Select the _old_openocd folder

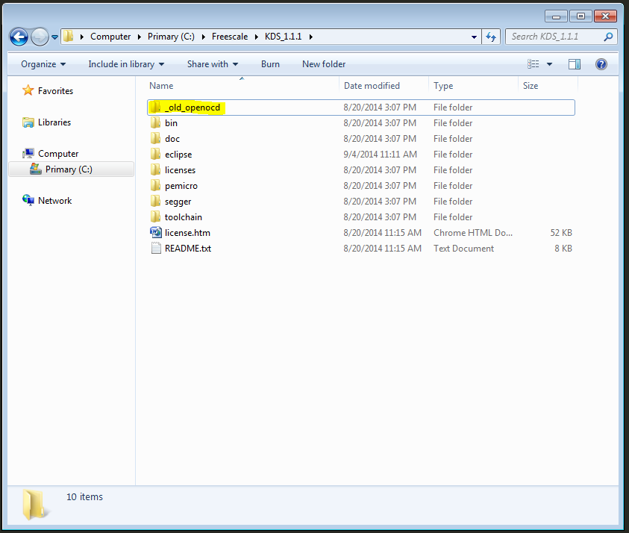pos(360,107)
